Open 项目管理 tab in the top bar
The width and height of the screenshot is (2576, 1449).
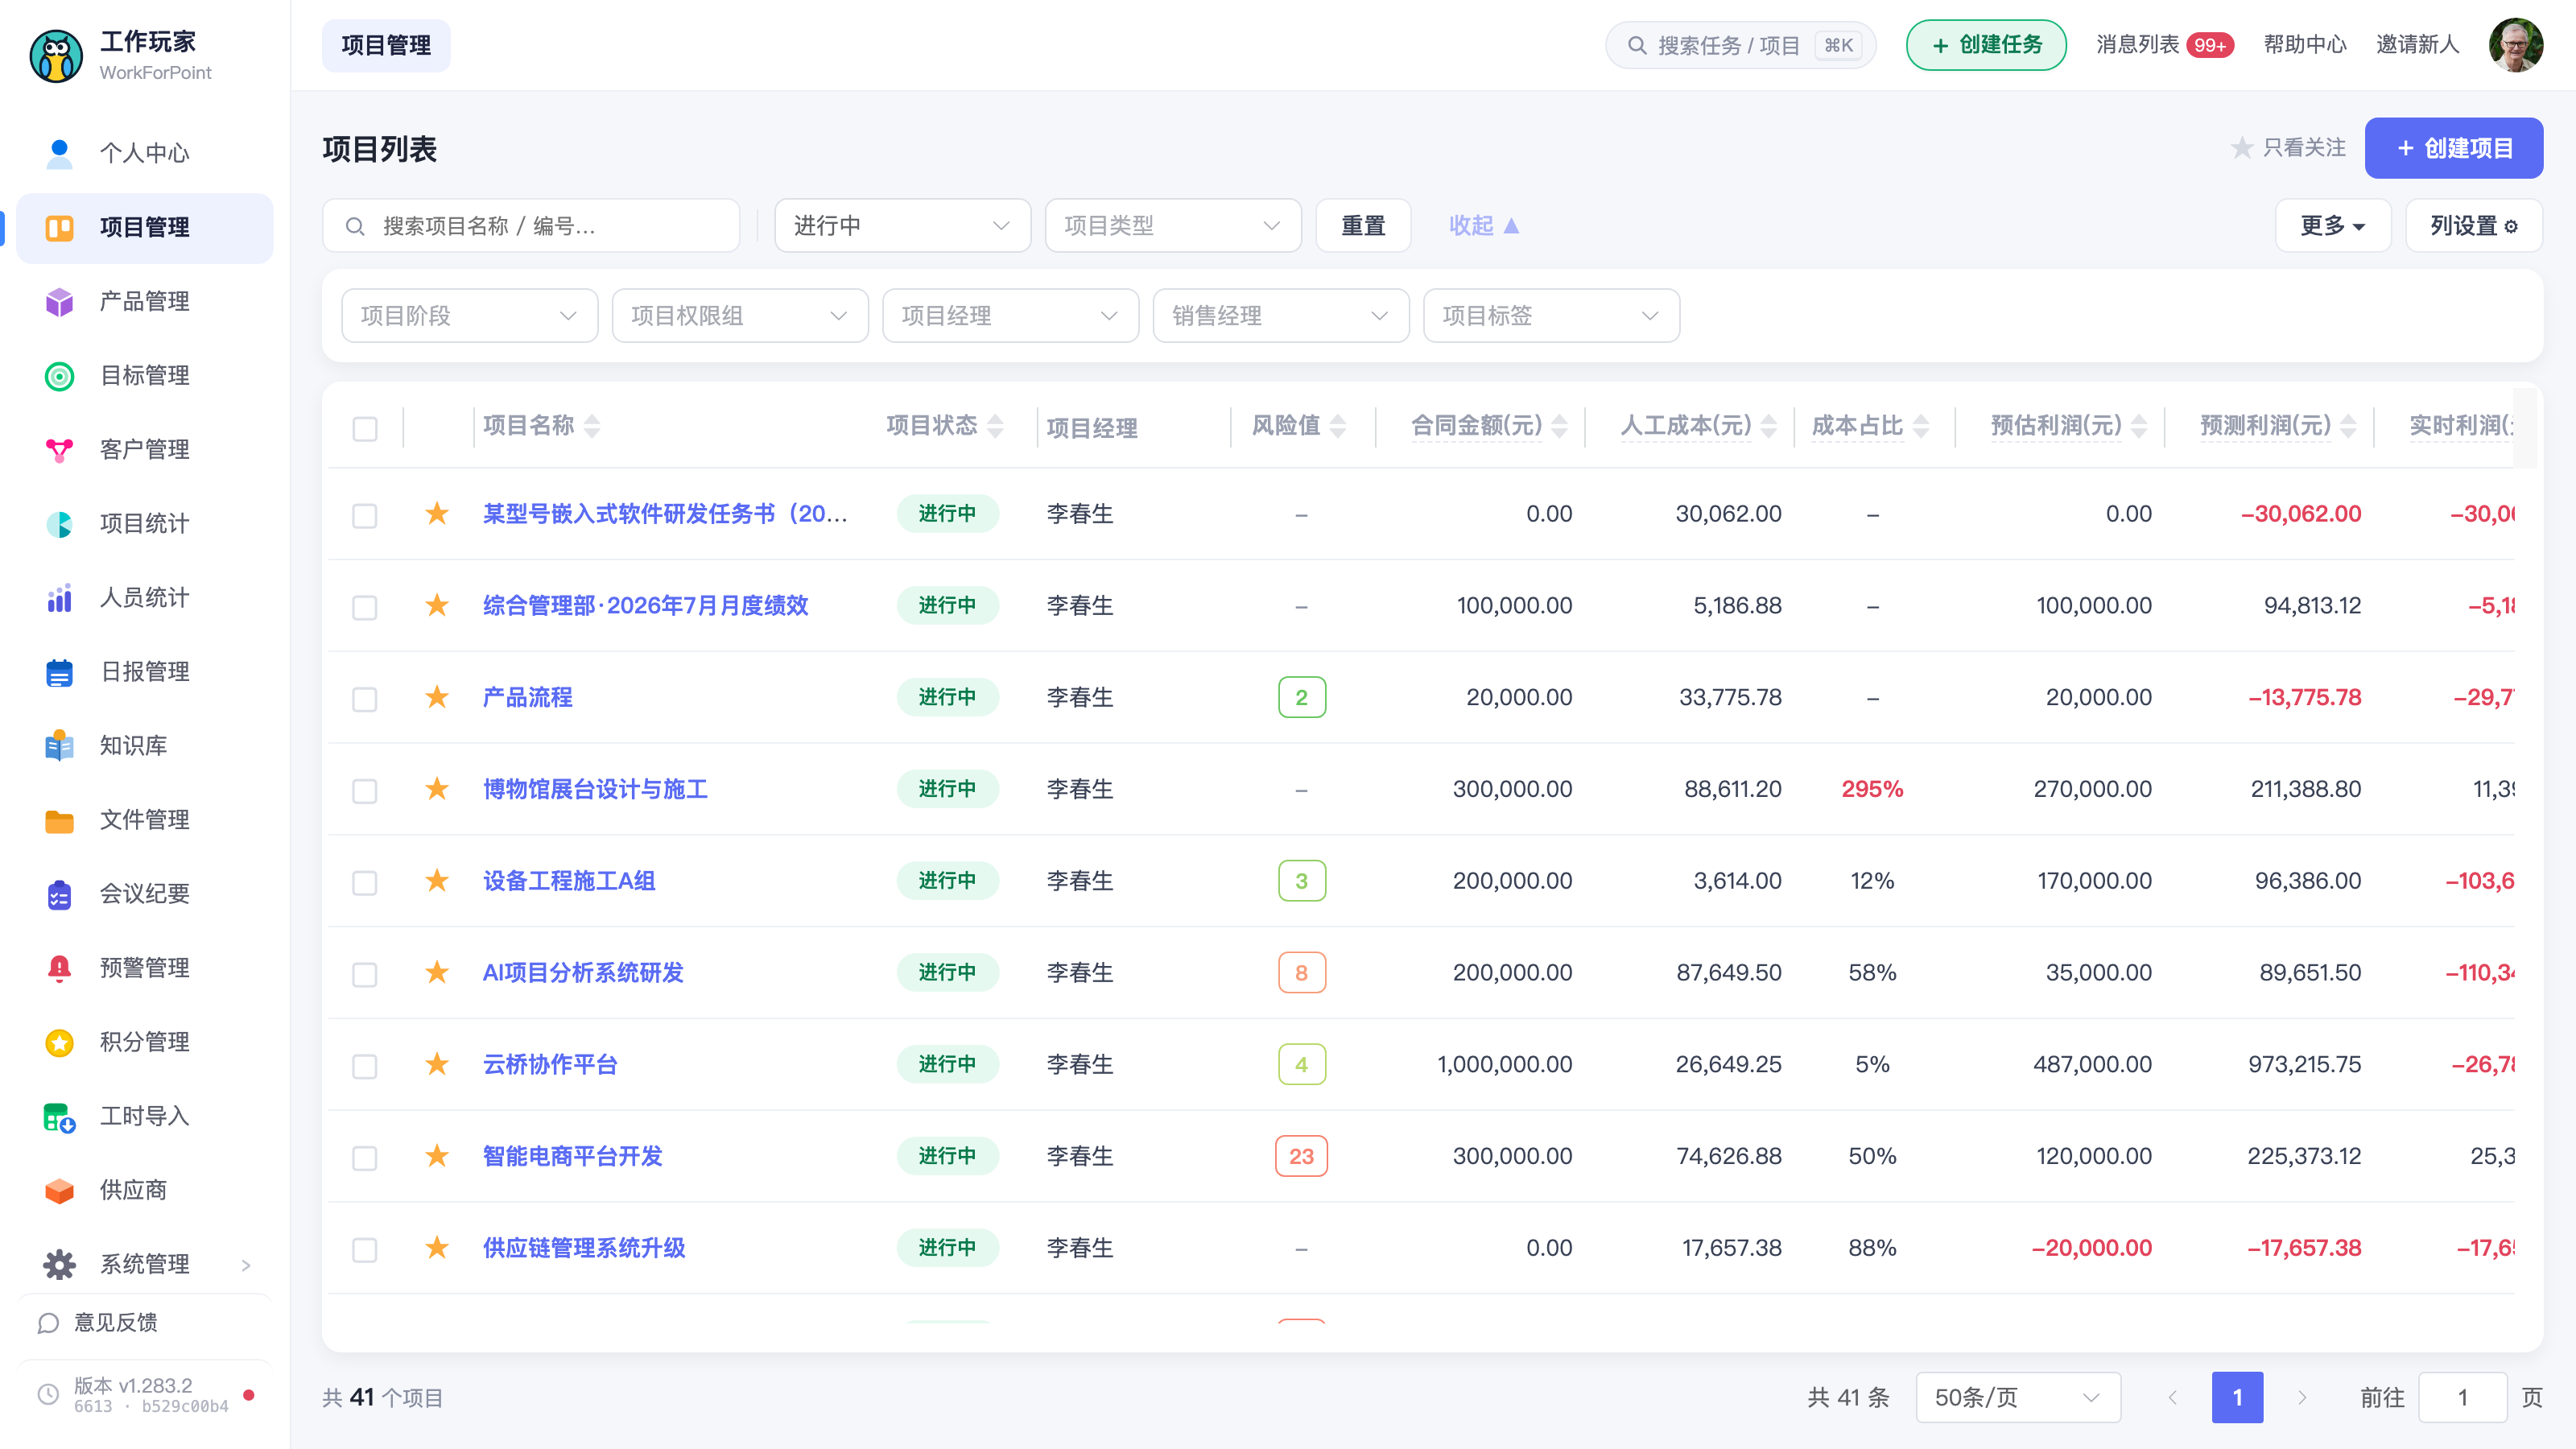[x=386, y=45]
